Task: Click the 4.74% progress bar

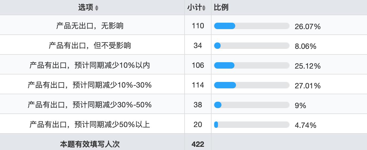Action: [x=252, y=125]
